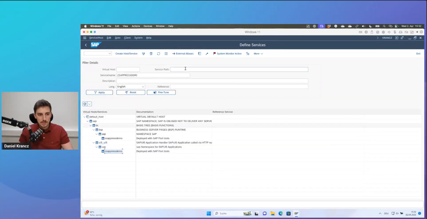Click the Reference input field
427x219 pixels.
pyautogui.click(x=239, y=87)
